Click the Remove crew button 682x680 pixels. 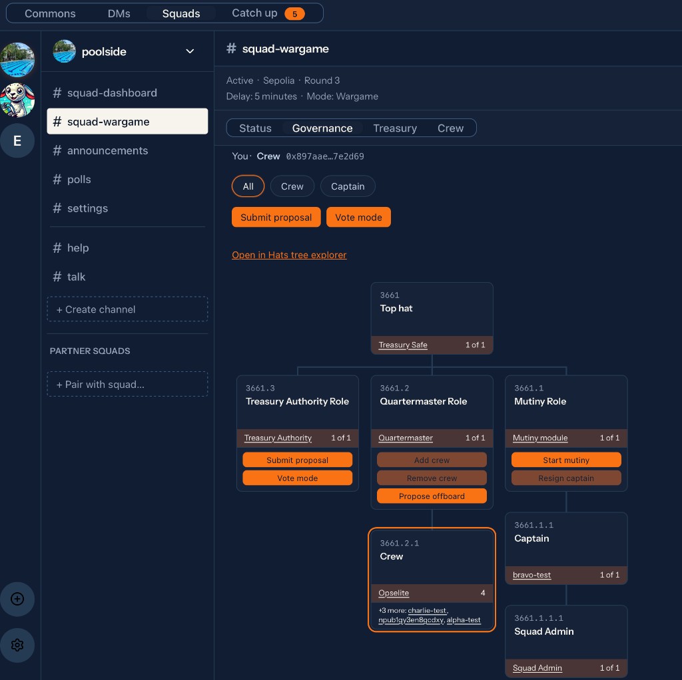432,478
